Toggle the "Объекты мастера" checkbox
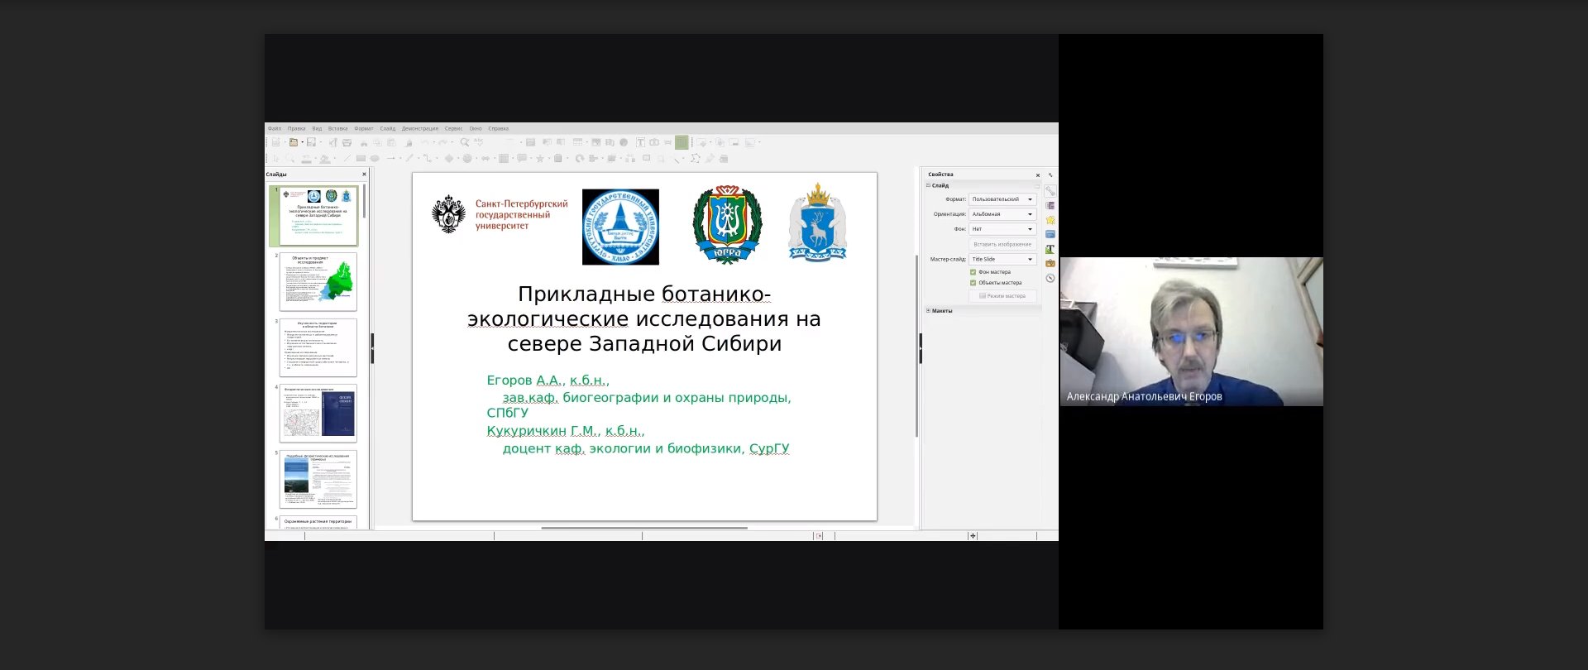The width and height of the screenshot is (1588, 670). (x=973, y=283)
